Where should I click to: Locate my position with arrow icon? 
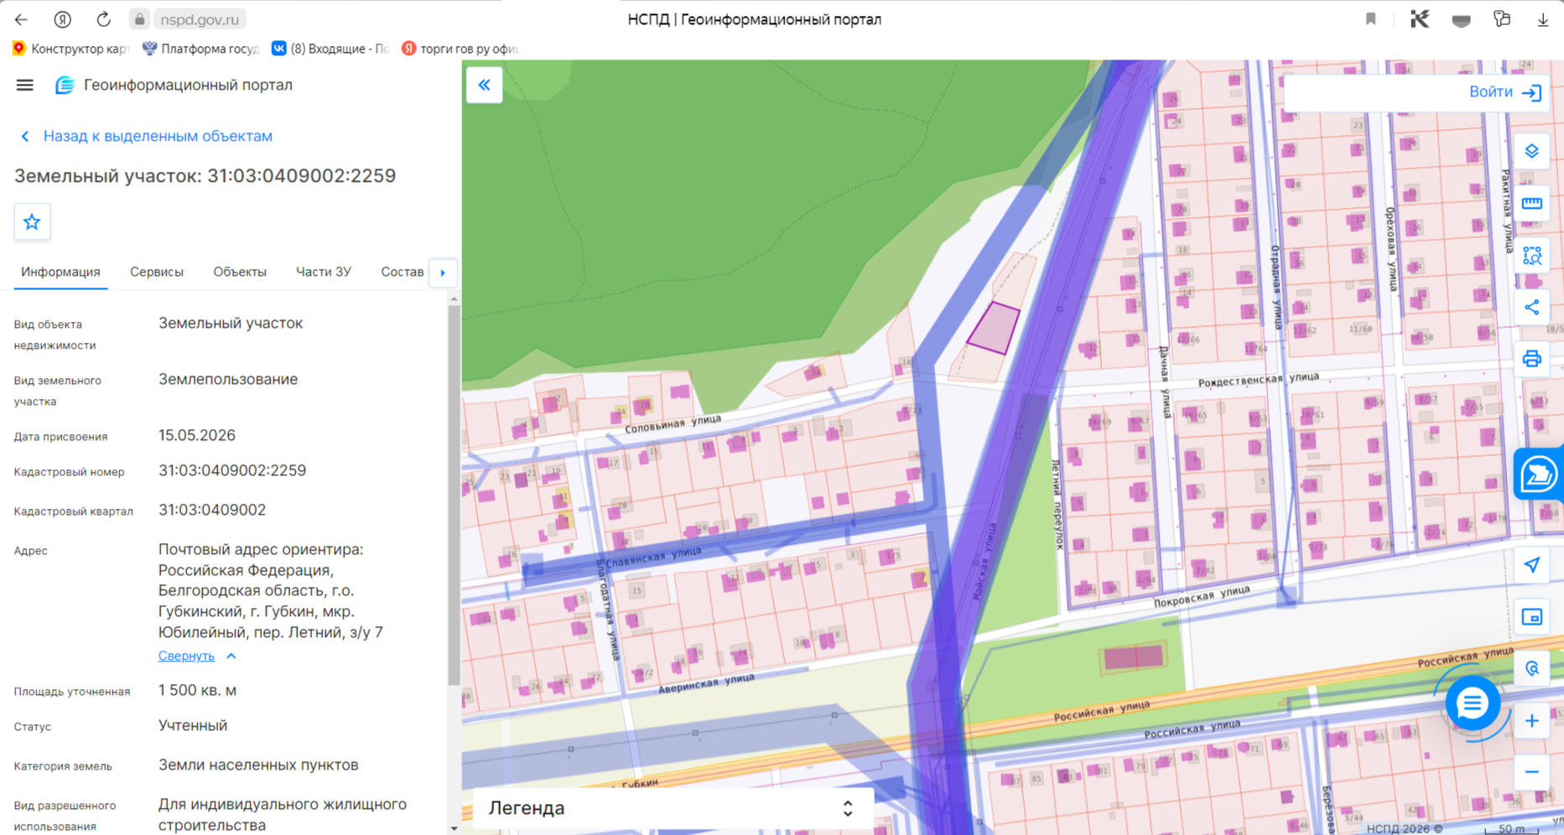tap(1531, 565)
